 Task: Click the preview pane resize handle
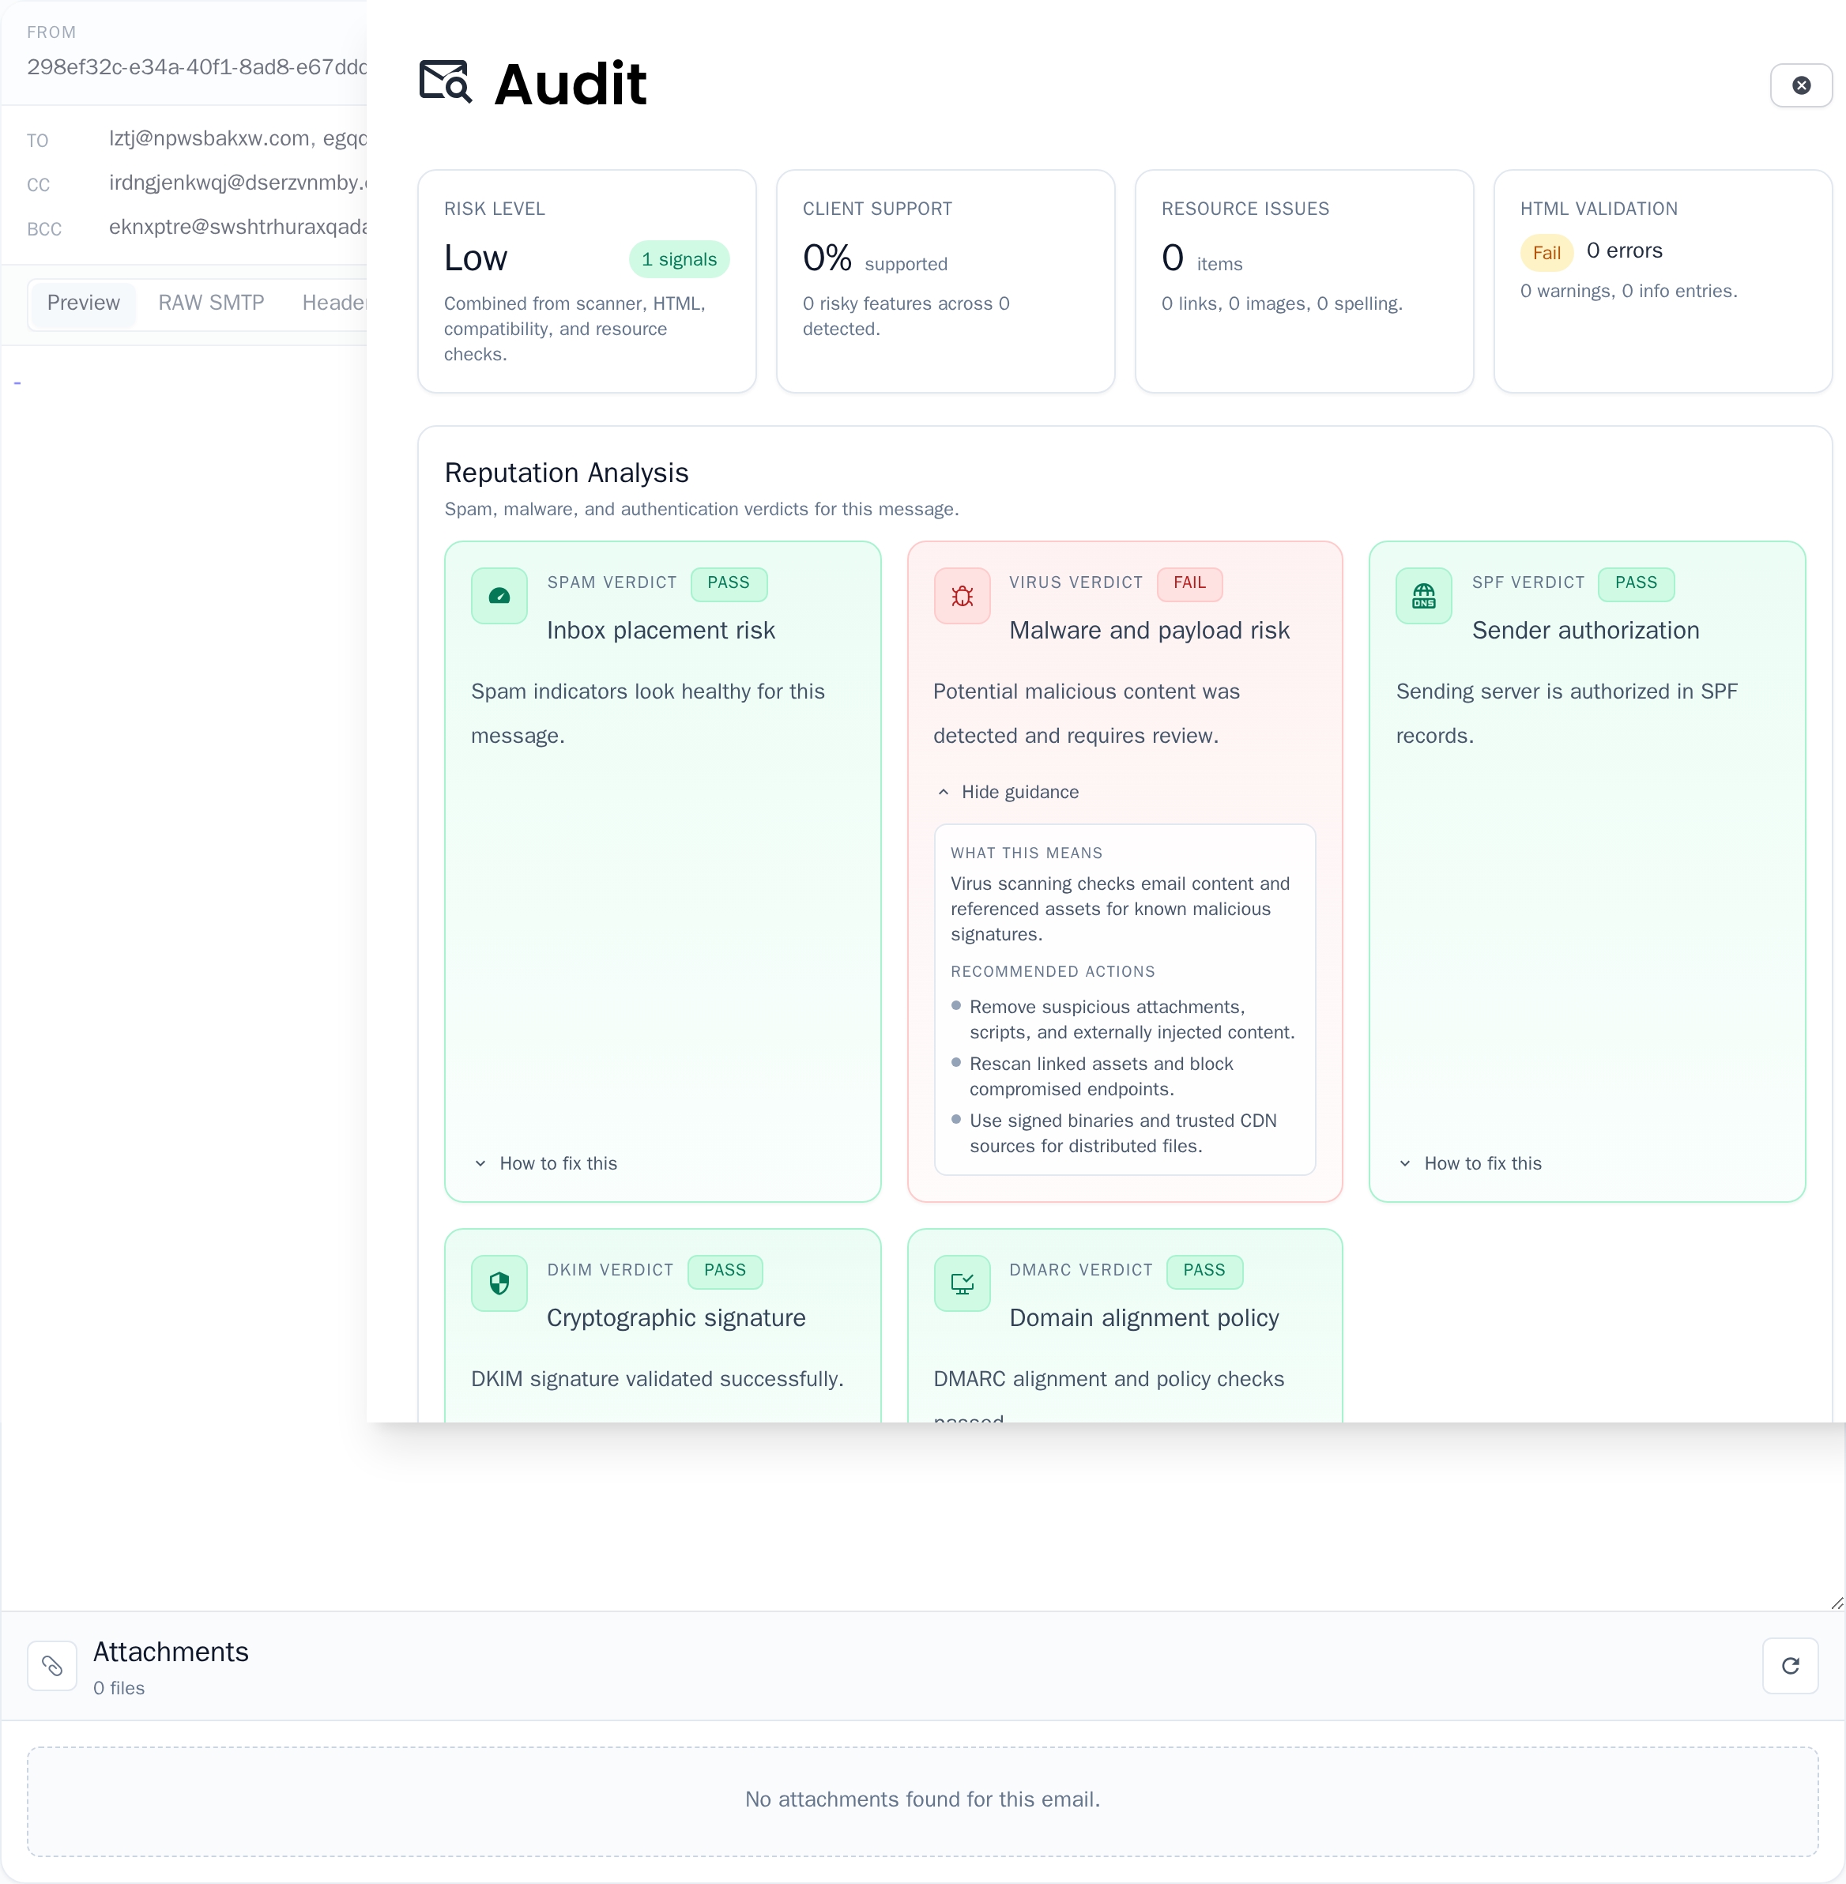(x=1837, y=1603)
